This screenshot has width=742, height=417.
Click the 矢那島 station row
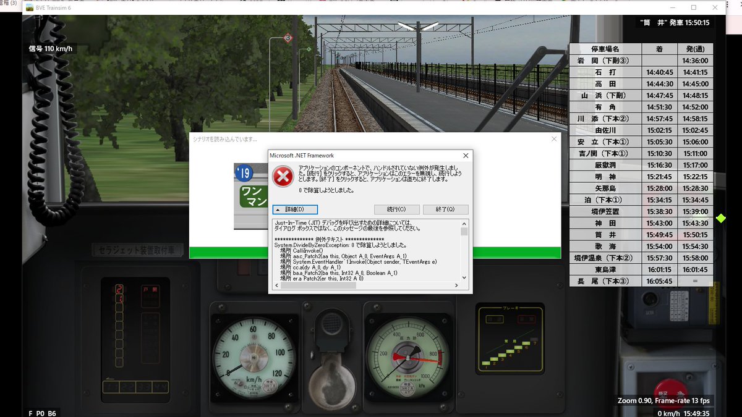(x=641, y=188)
